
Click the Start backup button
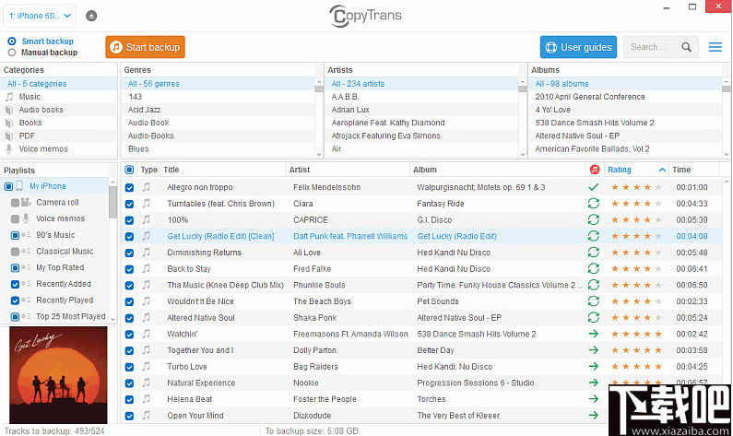coord(145,47)
